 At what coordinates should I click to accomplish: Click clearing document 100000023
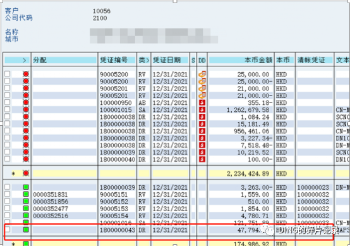pos(313,187)
